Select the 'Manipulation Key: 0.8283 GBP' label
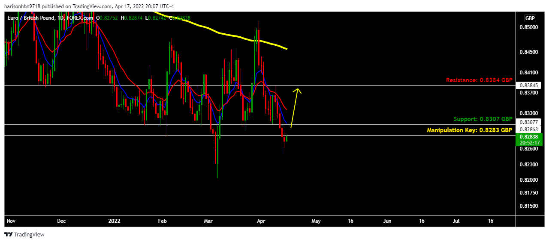 click(470, 130)
